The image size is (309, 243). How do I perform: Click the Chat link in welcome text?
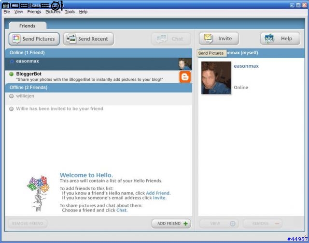[121, 210]
